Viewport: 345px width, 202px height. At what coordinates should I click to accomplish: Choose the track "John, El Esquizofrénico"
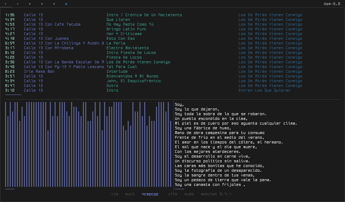[x=133, y=81]
